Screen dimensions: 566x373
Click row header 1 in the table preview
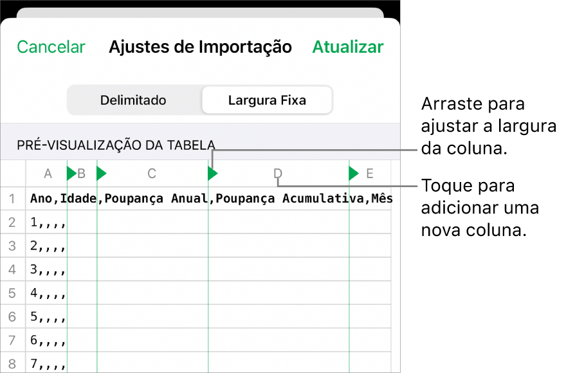point(13,199)
